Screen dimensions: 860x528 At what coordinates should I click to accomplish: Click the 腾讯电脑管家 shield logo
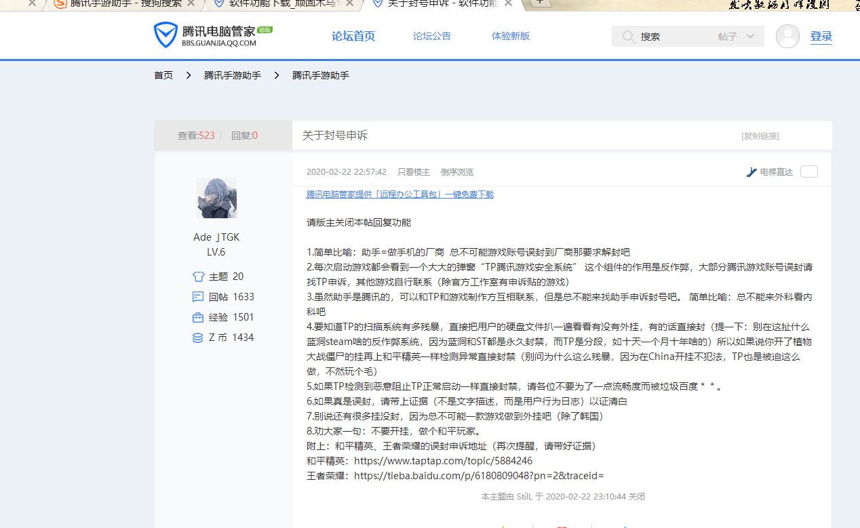coord(165,36)
